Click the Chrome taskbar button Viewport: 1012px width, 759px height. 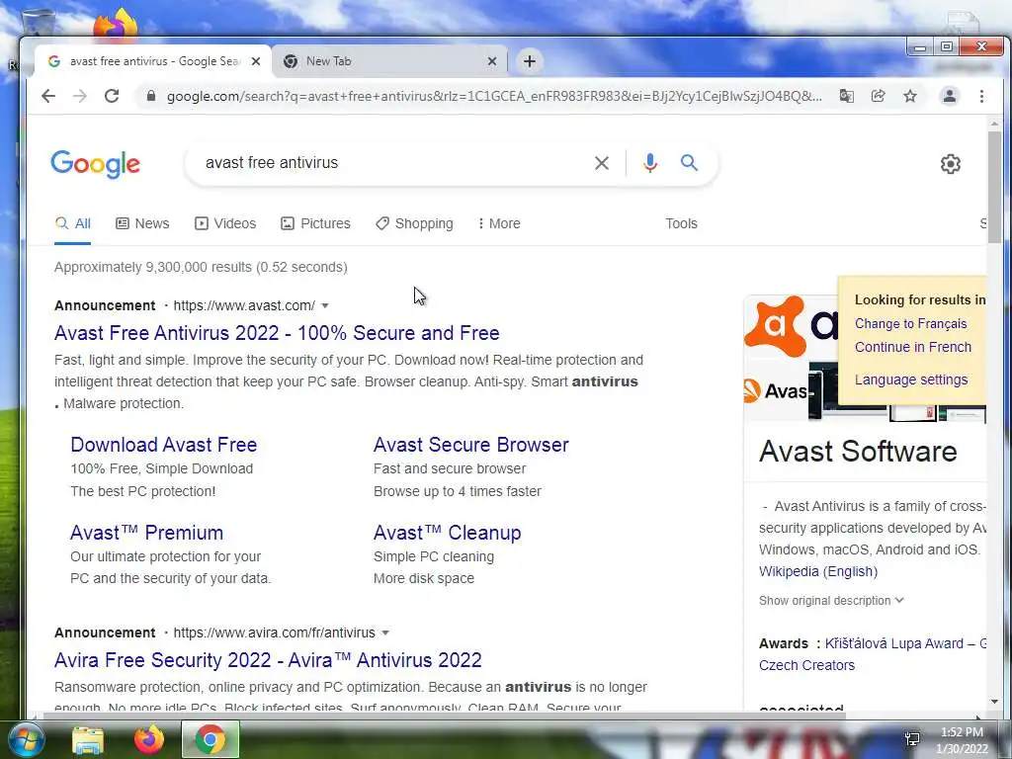click(x=211, y=739)
